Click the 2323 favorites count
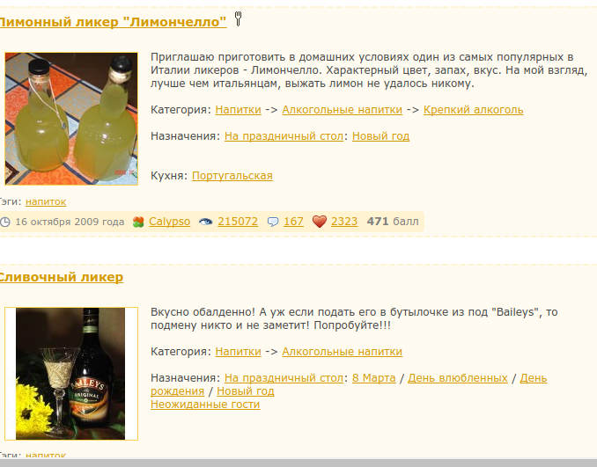This screenshot has width=597, height=467. coord(344,222)
